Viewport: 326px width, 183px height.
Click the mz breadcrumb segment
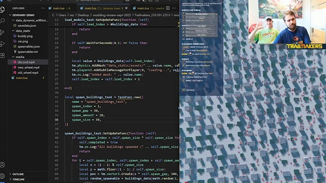(x=72, y=15)
